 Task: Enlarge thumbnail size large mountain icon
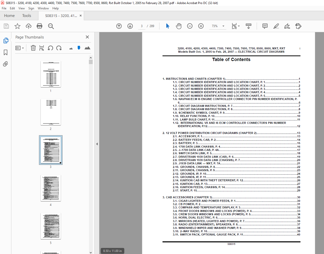87,48
